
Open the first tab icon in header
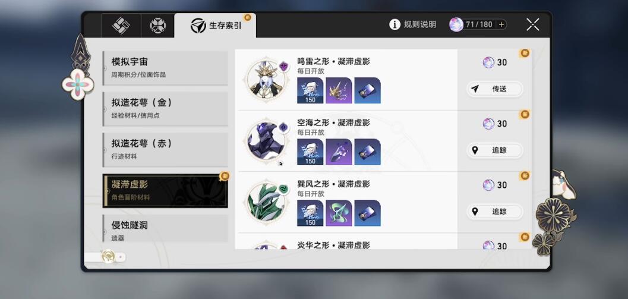[x=121, y=25]
